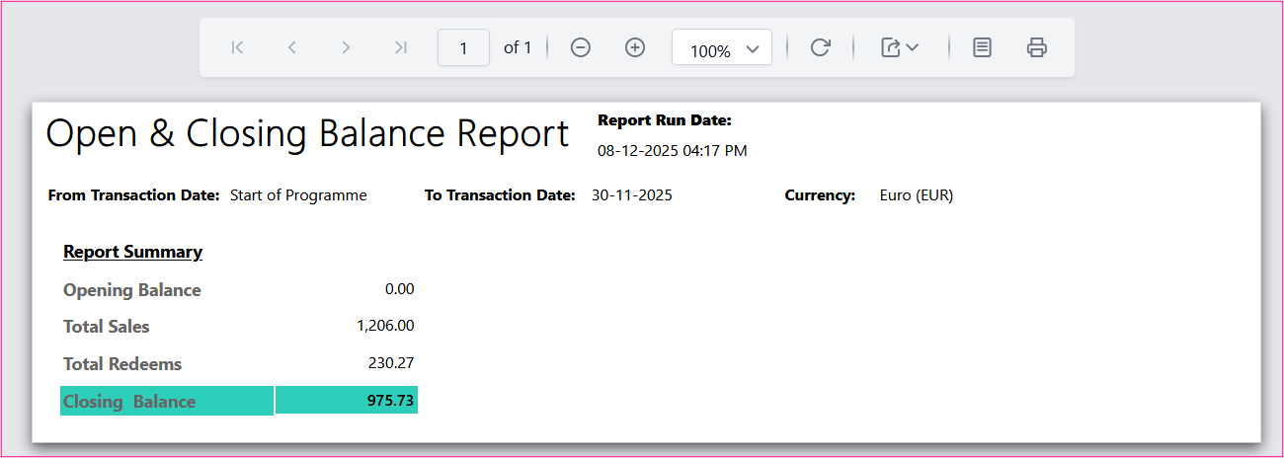Zoom in using the plus icon

(x=635, y=47)
